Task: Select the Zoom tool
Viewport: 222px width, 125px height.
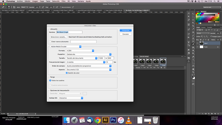Action: point(193,72)
